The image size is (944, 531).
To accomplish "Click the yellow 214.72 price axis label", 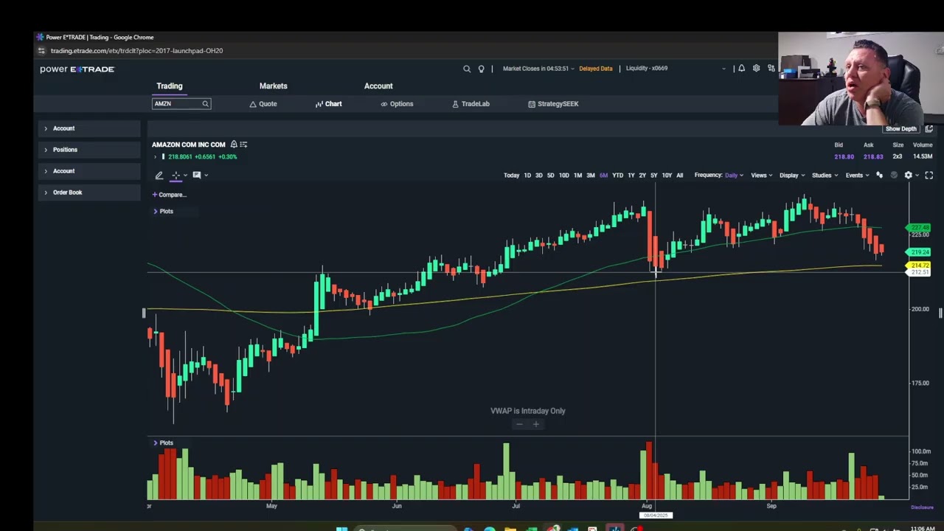I will tap(920, 265).
